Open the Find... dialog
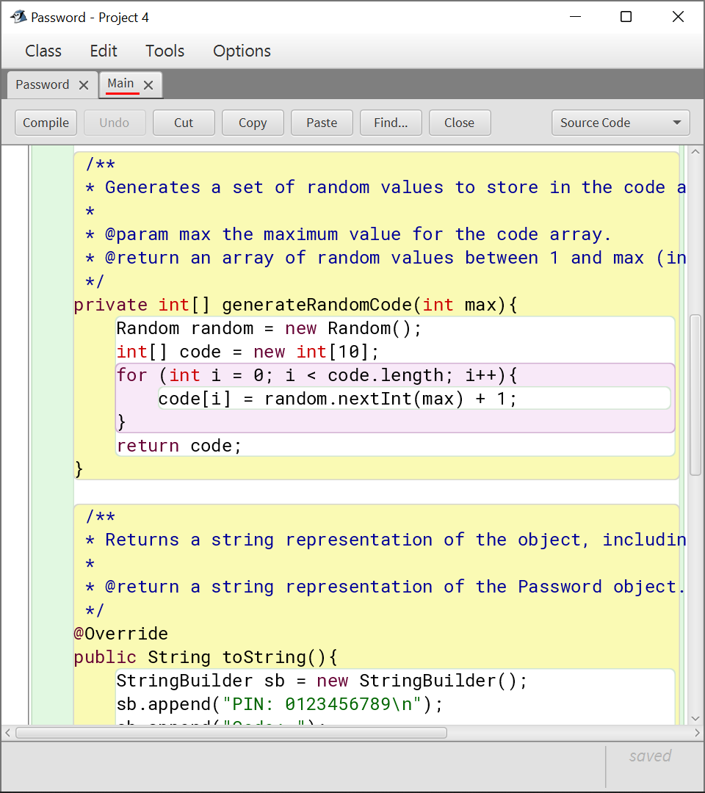 coord(391,123)
